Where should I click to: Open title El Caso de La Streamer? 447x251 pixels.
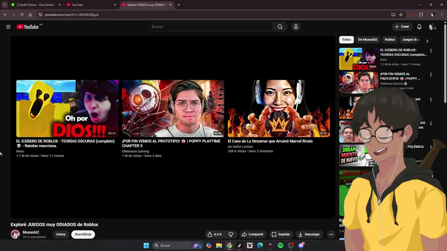pos(270,141)
